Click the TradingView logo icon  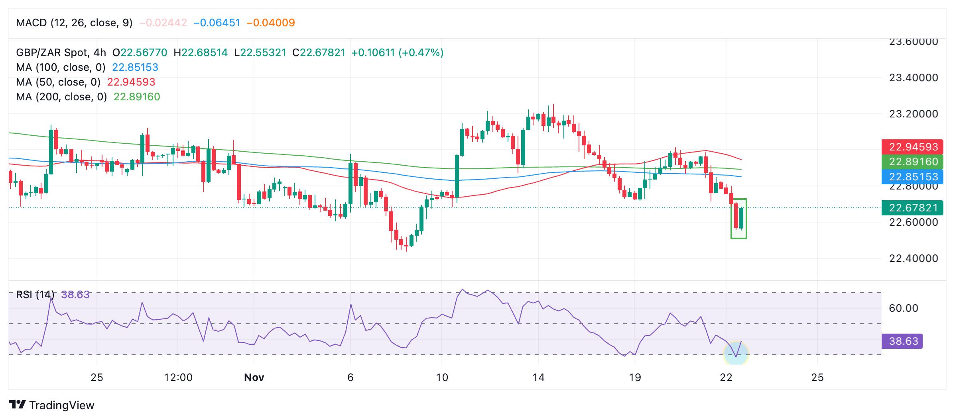click(17, 405)
